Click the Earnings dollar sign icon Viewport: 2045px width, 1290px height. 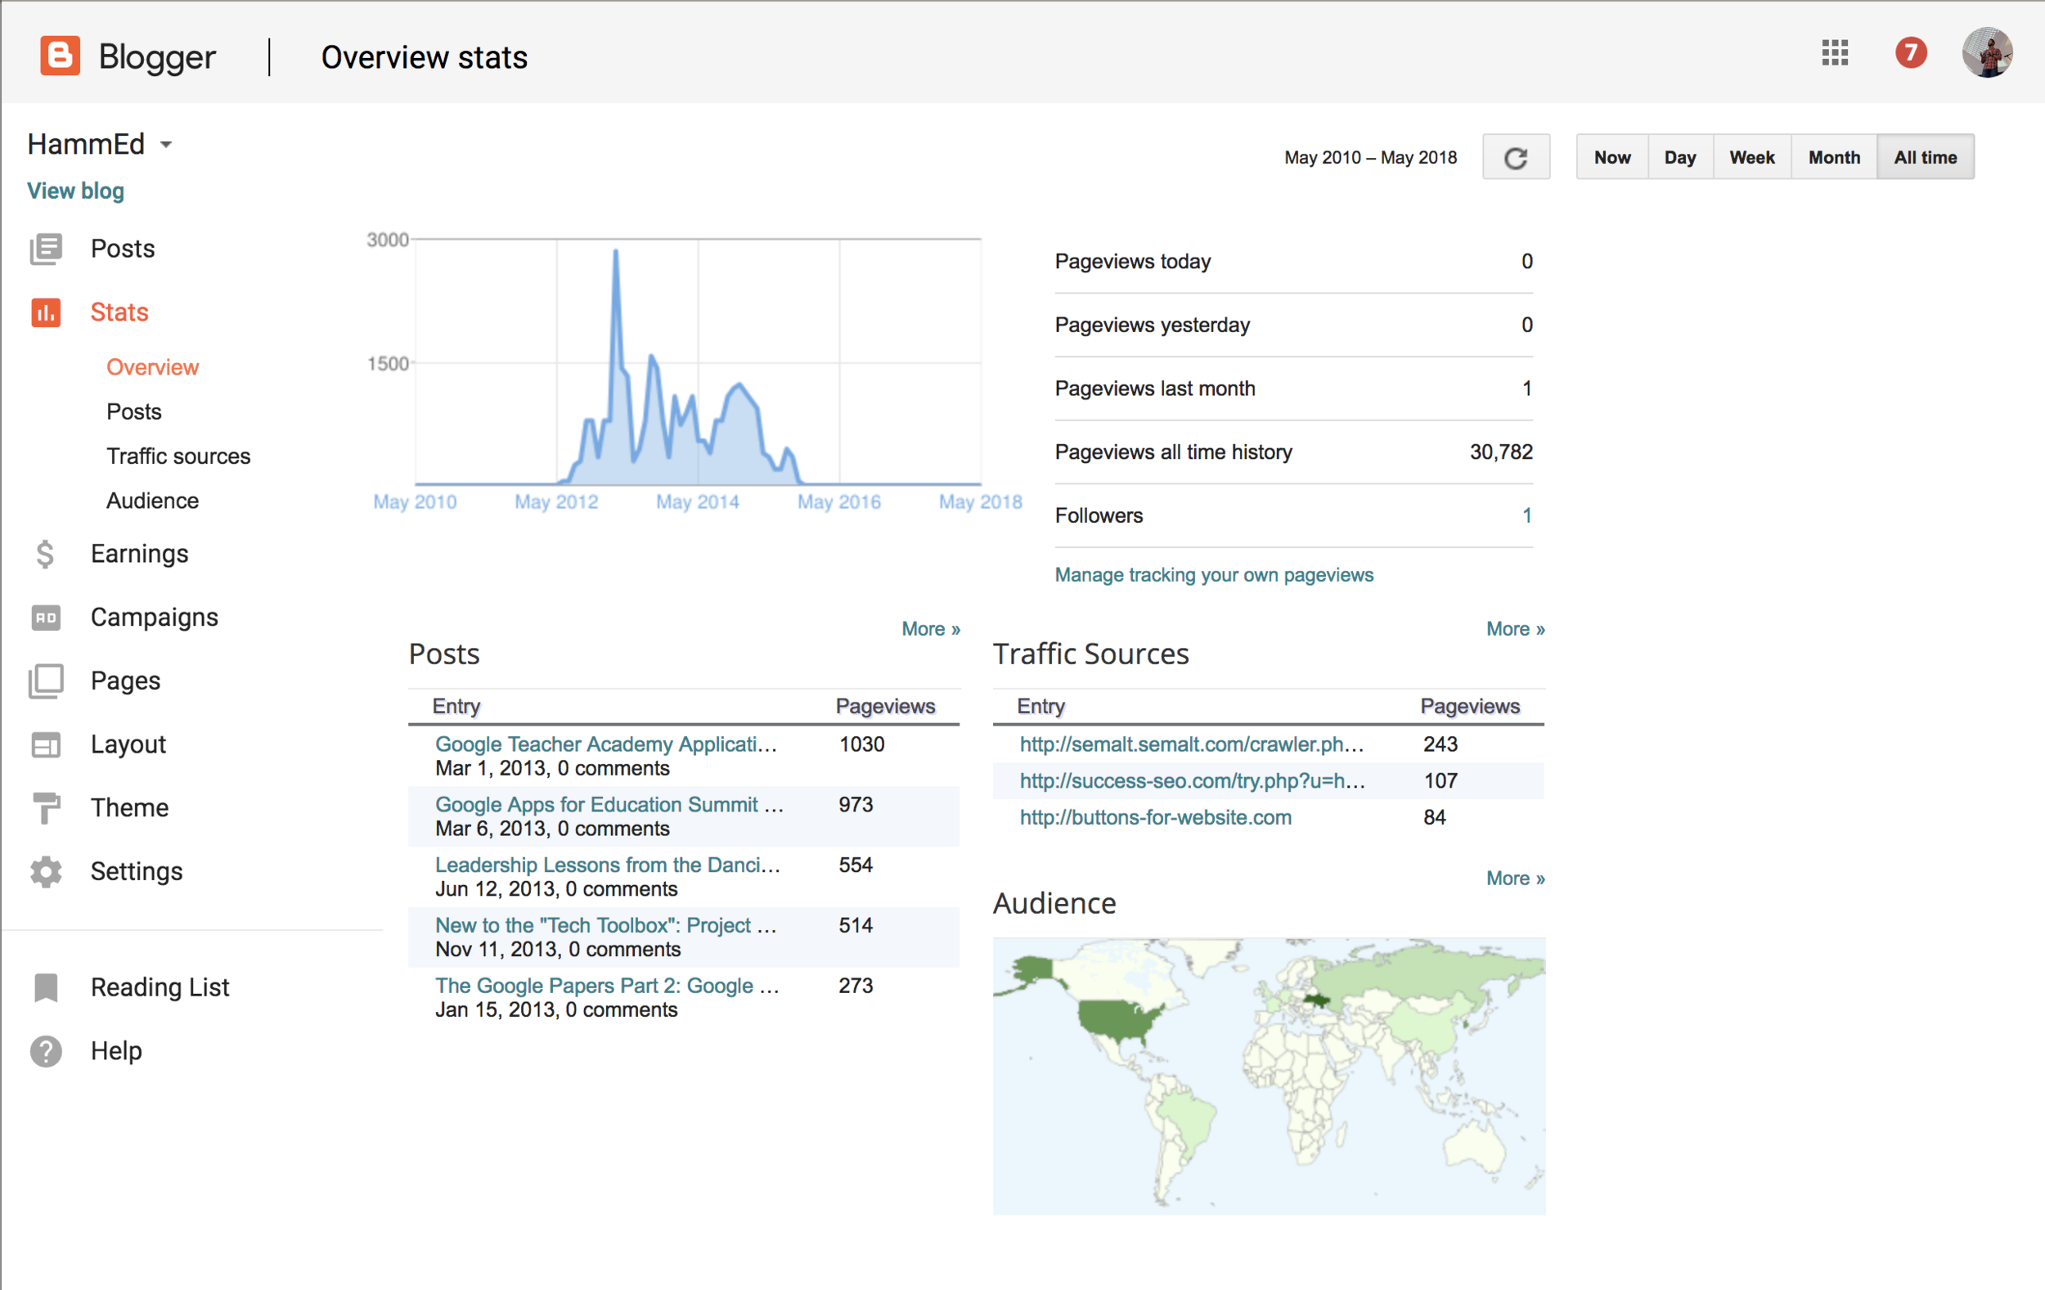(x=46, y=554)
